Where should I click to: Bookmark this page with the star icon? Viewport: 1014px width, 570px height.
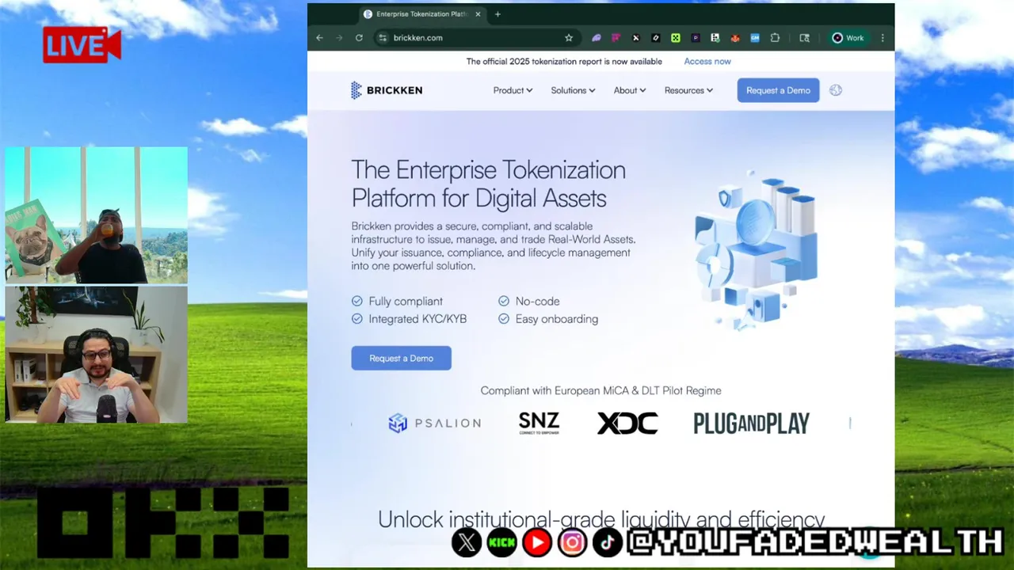tap(569, 38)
